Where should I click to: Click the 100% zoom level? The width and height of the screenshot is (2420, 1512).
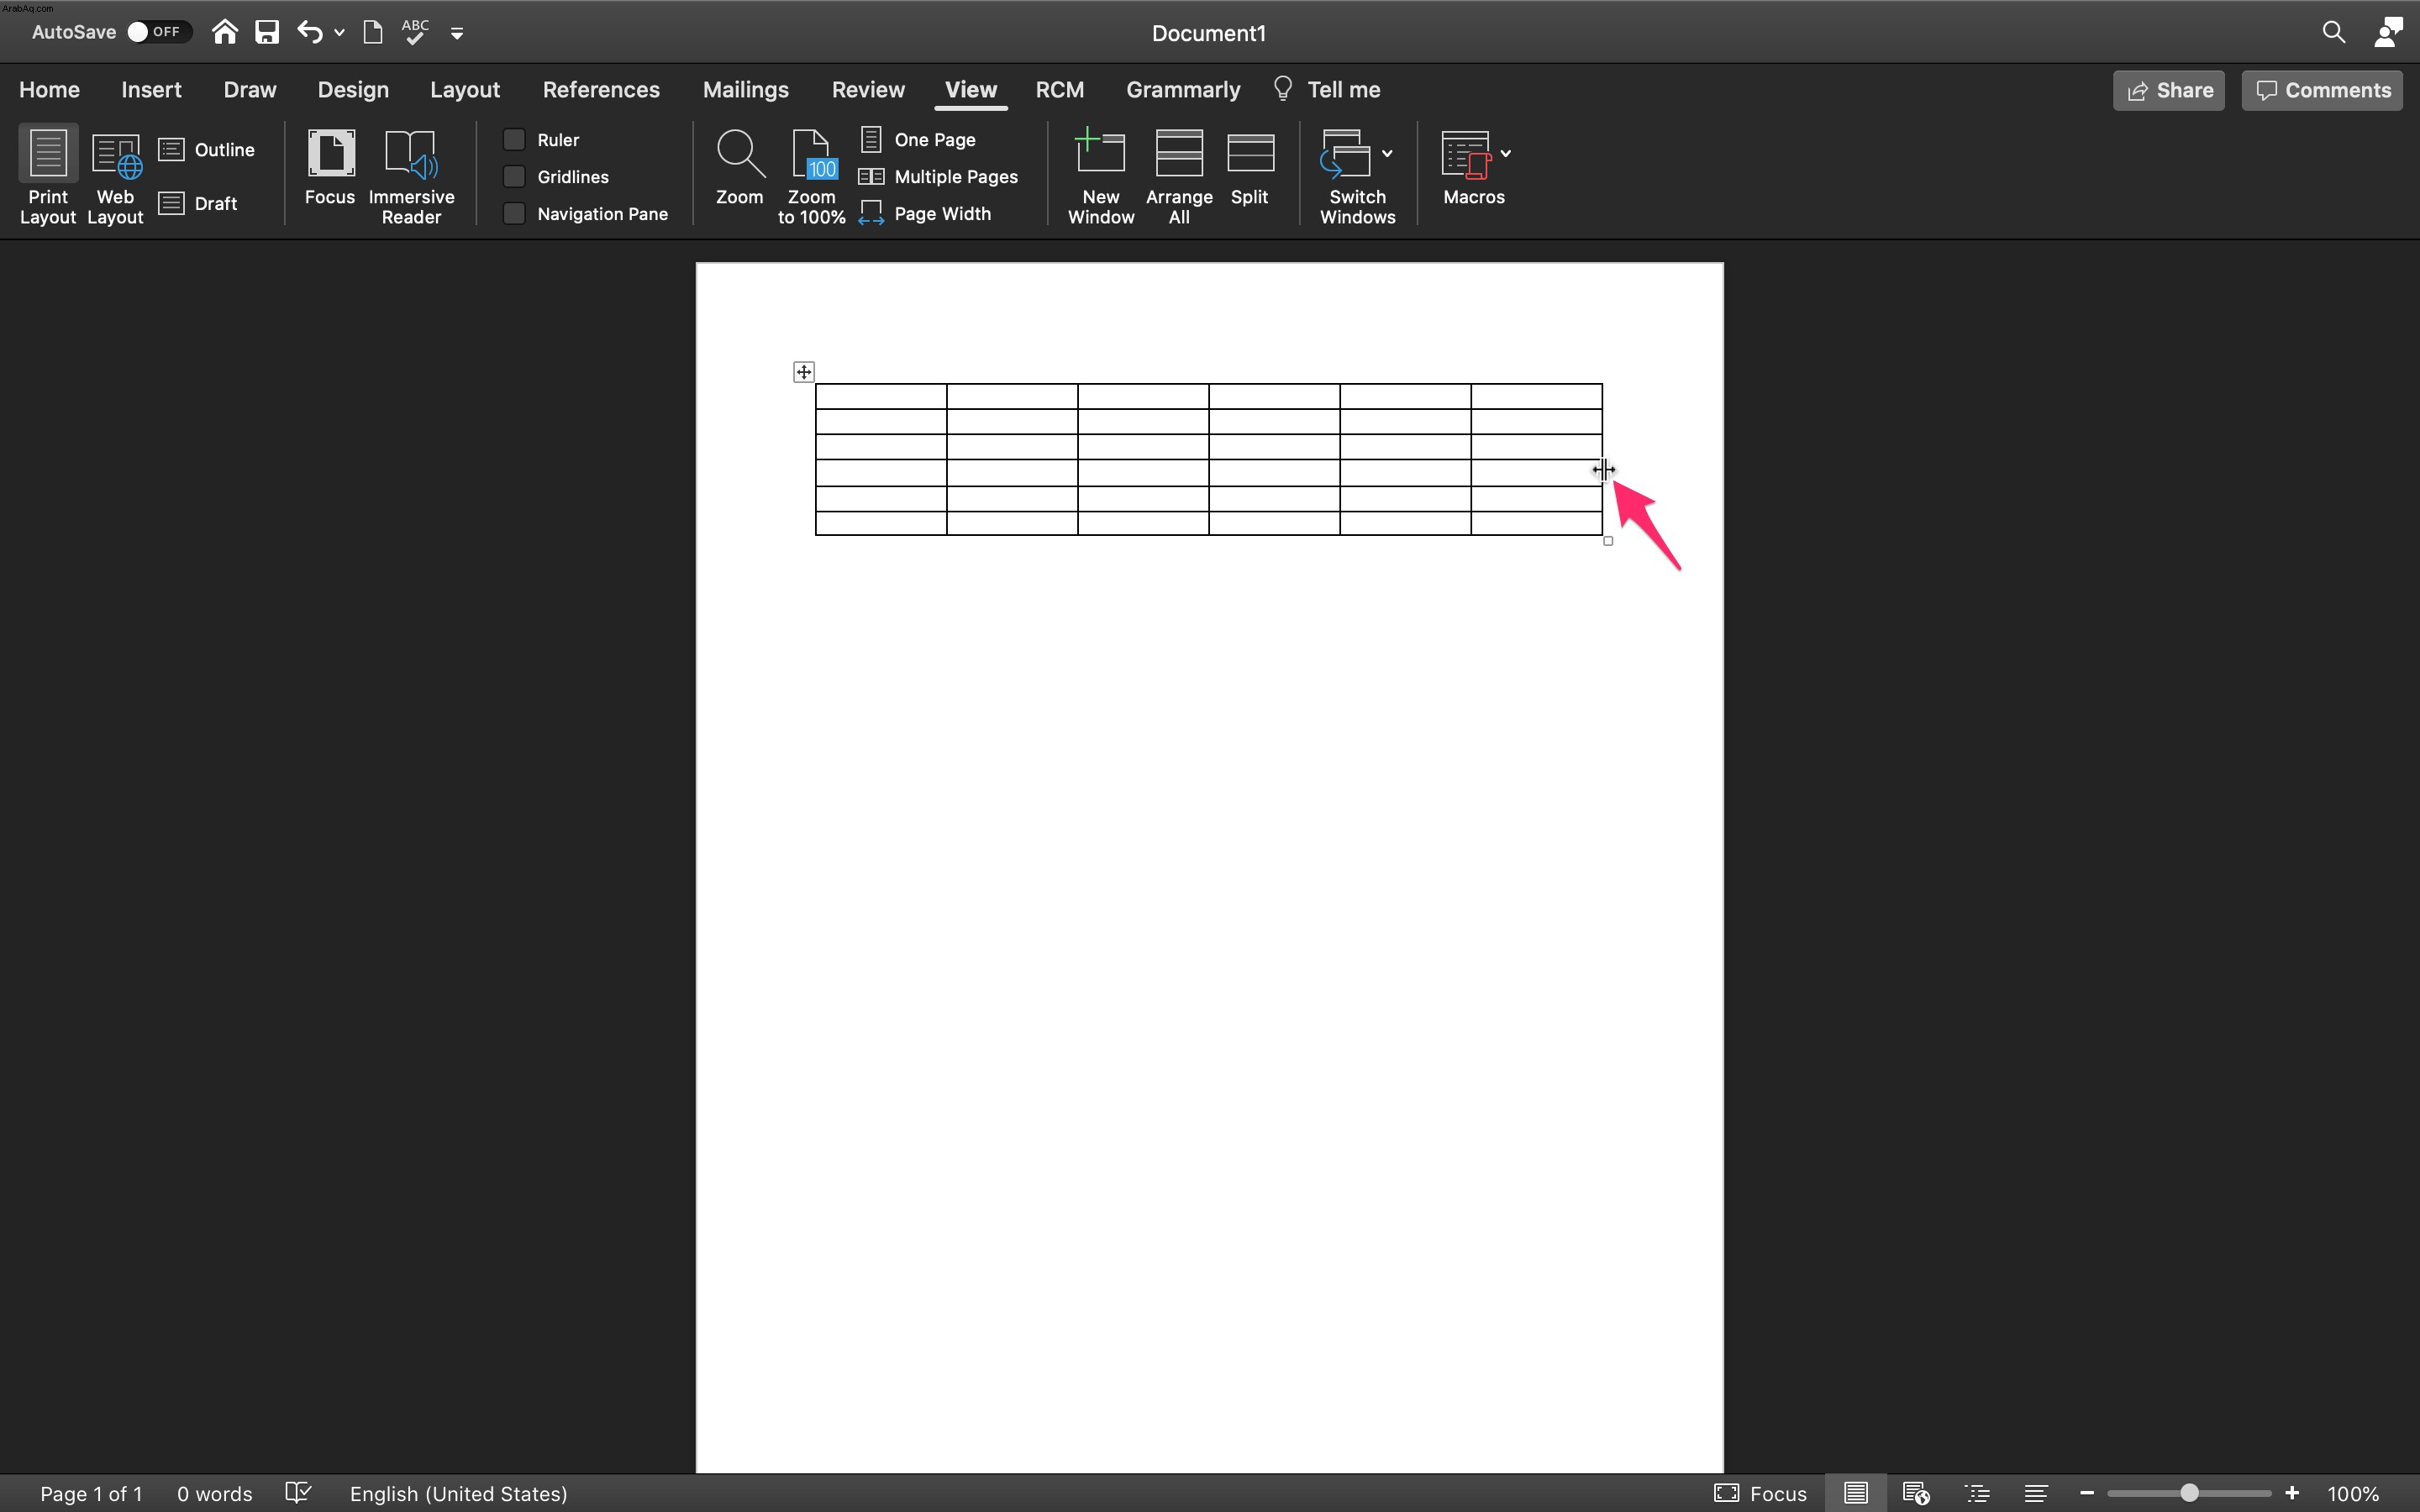coord(2353,1493)
